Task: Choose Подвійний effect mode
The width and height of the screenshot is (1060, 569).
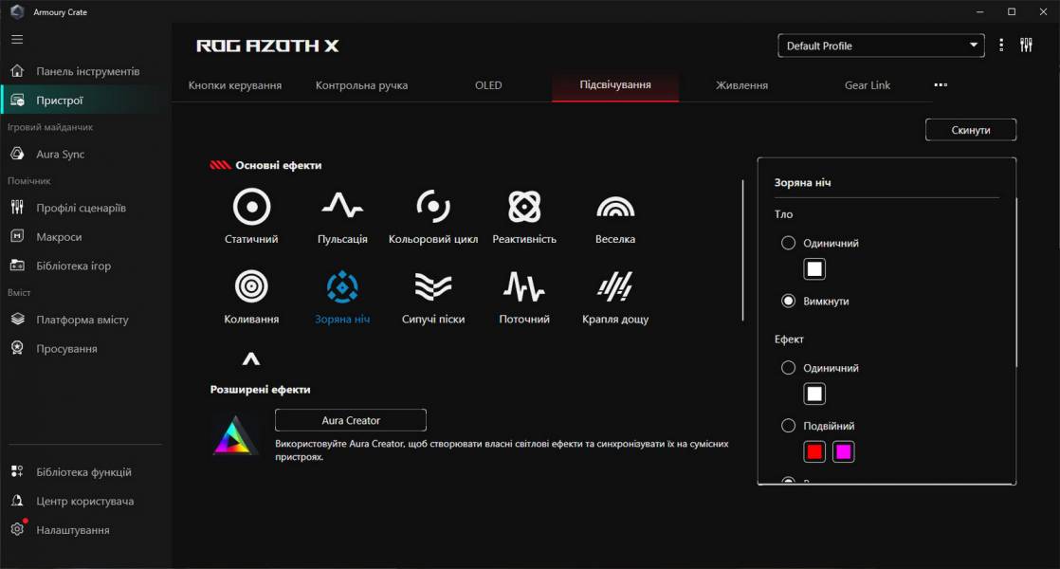Action: [x=788, y=425]
